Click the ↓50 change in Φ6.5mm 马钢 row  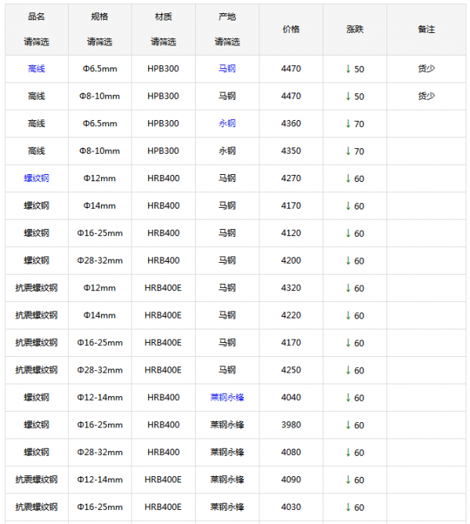355,69
